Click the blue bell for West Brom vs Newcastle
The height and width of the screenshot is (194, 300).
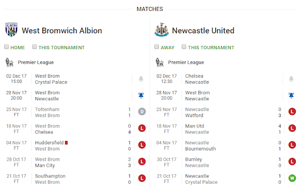coord(141,96)
